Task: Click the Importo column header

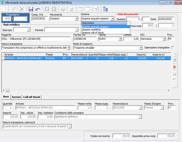Action: (x=137, y=54)
